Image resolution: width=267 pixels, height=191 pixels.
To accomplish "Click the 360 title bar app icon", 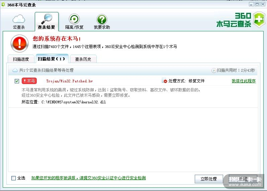I will 3,5.
